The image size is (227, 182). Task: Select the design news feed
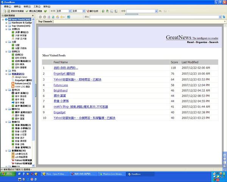[21, 77]
